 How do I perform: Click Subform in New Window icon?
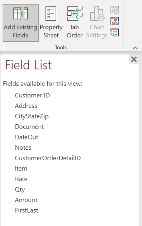[114, 10]
